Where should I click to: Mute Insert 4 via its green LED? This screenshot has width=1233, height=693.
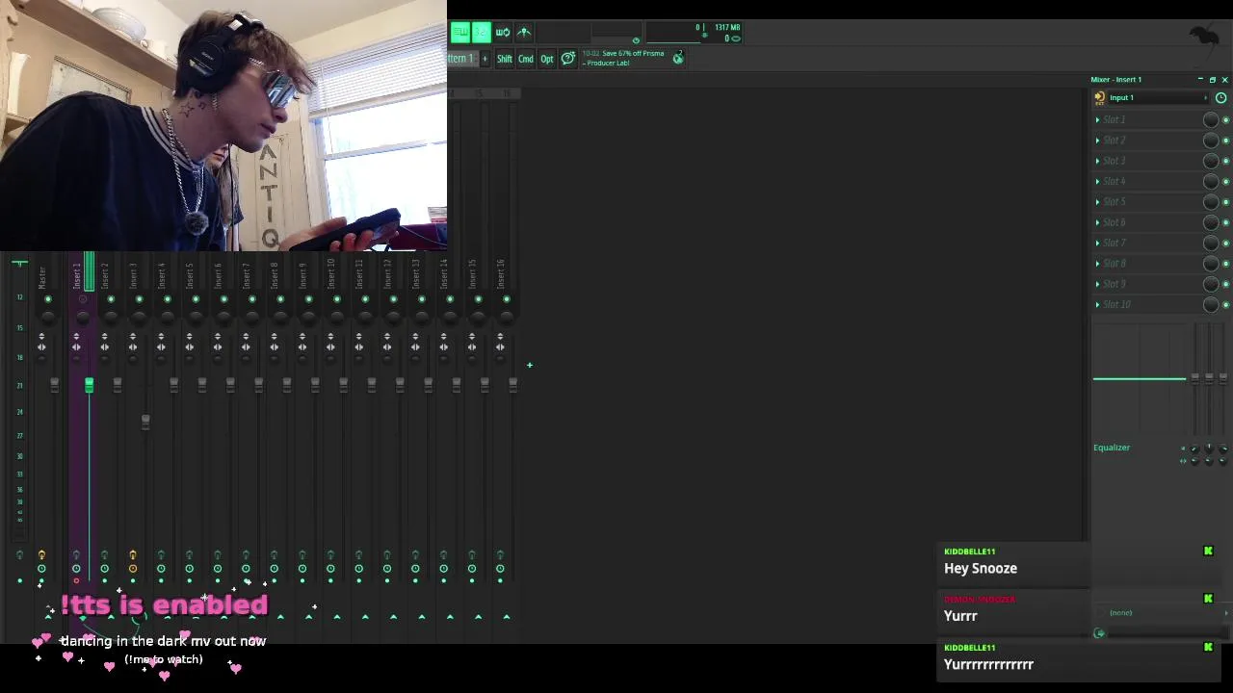point(168,299)
